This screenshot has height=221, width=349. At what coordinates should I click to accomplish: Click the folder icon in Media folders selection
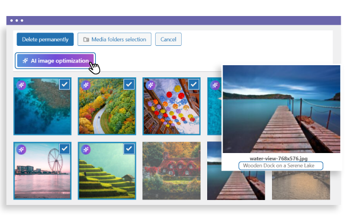pyautogui.click(x=86, y=39)
